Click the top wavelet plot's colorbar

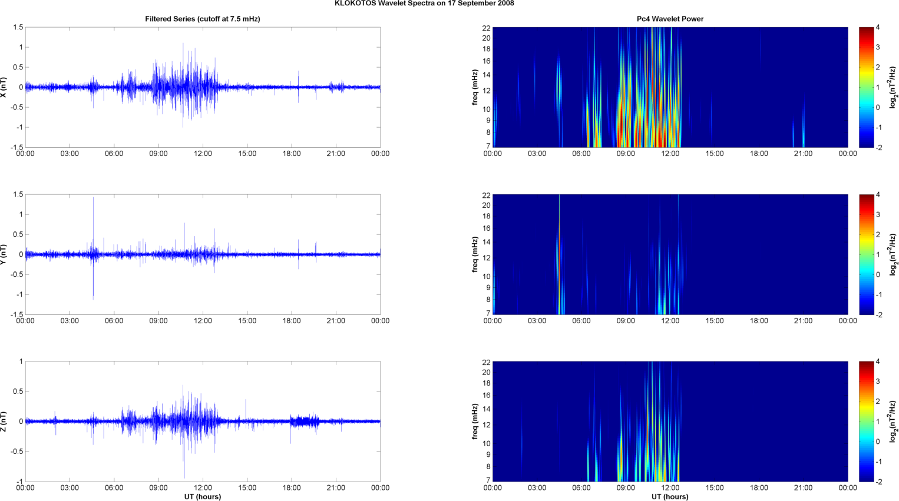pos(866,87)
